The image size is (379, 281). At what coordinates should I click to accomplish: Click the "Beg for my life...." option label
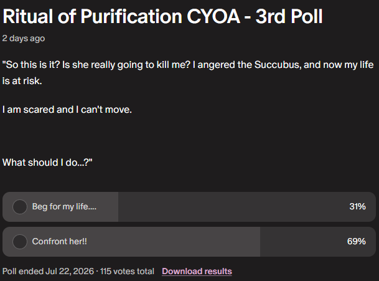(x=64, y=206)
